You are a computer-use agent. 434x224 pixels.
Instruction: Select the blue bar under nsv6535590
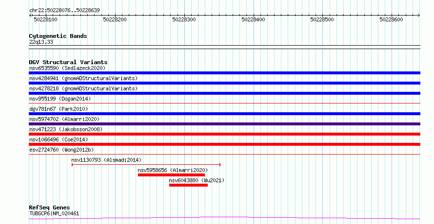point(224,73)
